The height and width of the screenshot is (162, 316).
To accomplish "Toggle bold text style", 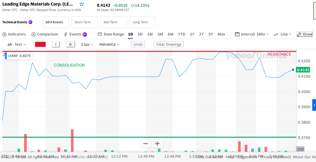I will [70, 44].
